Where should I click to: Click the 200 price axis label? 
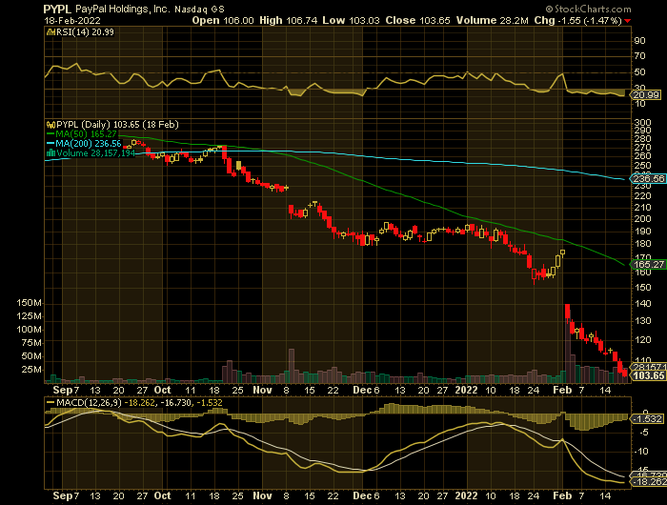click(x=642, y=219)
